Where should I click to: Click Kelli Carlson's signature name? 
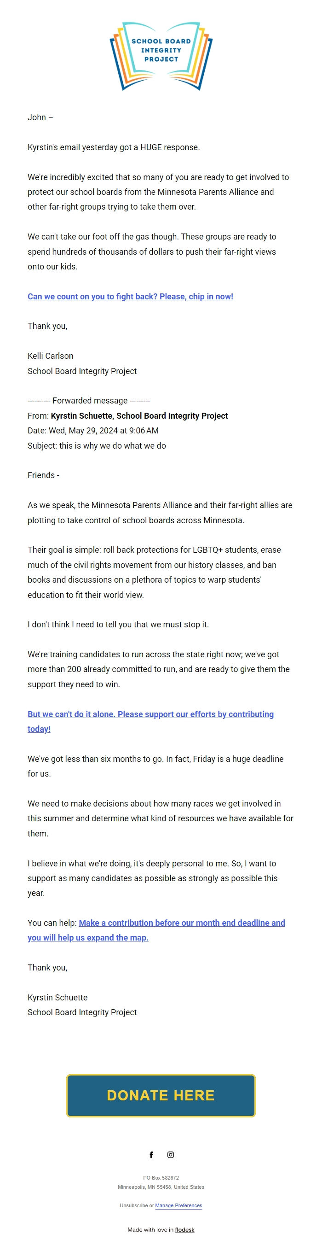(x=51, y=355)
